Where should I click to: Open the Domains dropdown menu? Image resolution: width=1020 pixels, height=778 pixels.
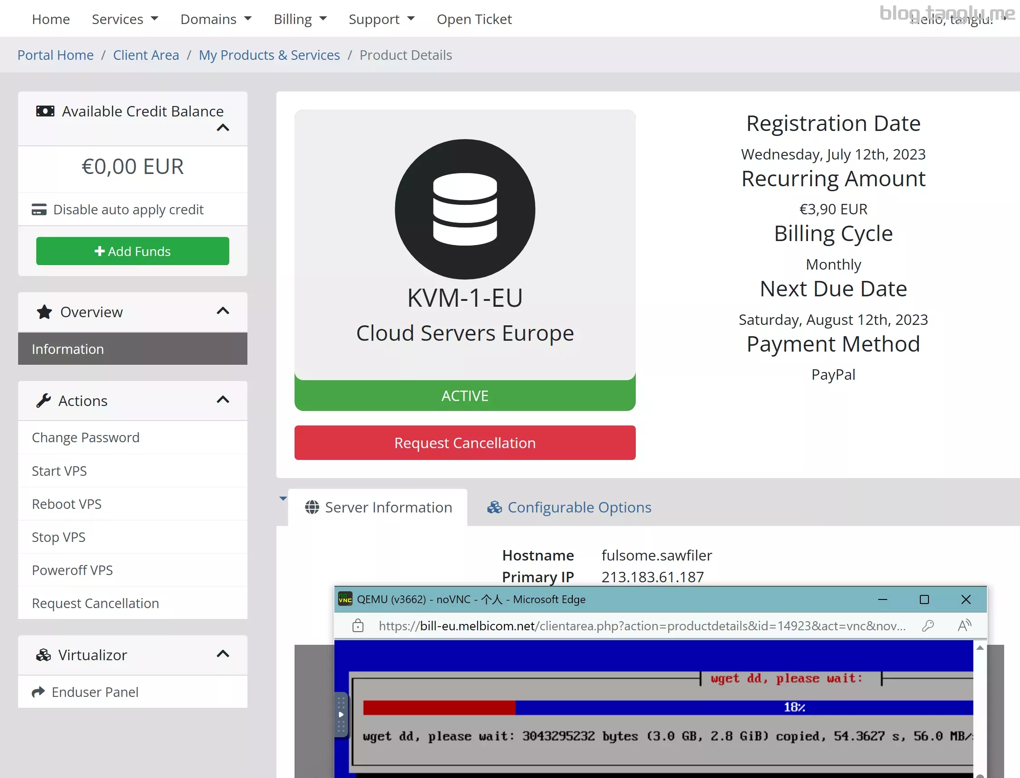[x=216, y=19]
